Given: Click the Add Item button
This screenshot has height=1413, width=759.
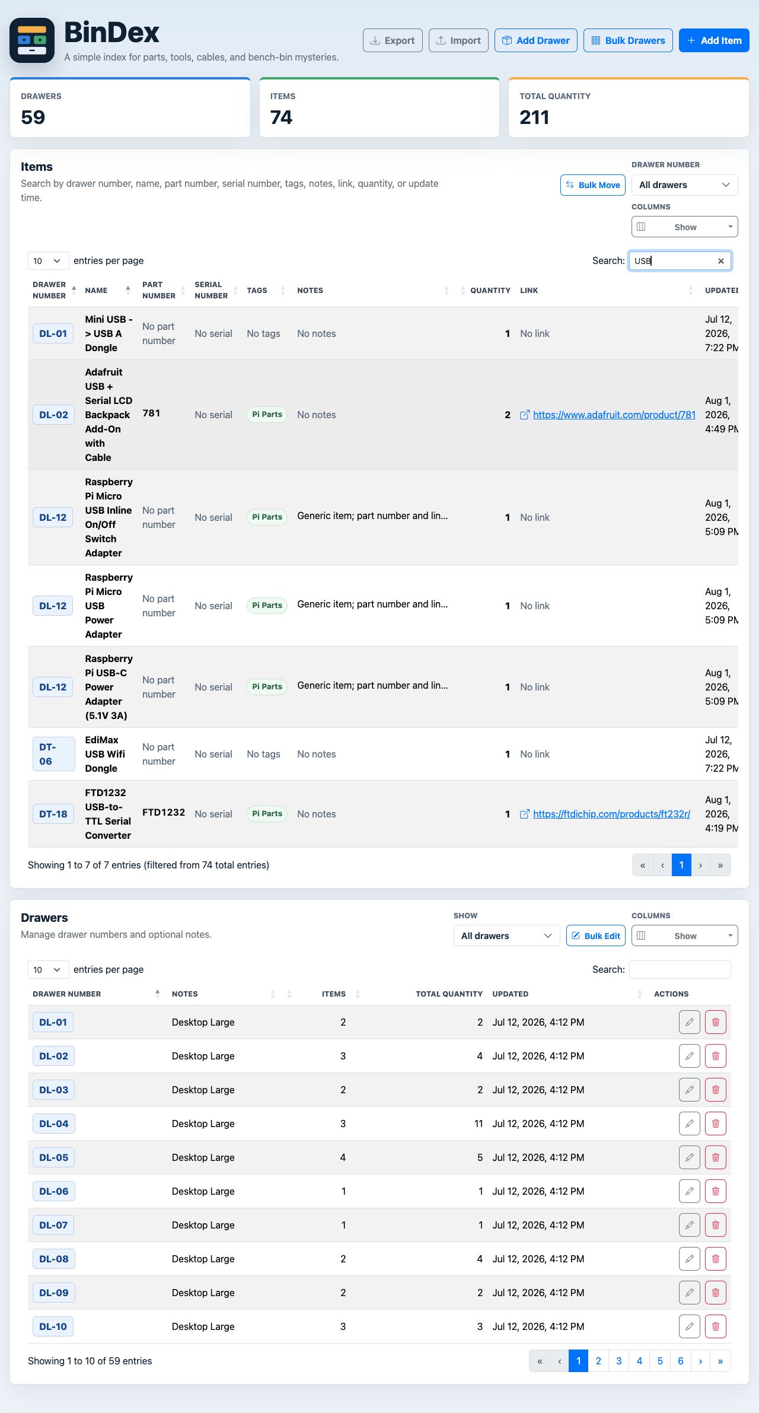Looking at the screenshot, I should [714, 40].
